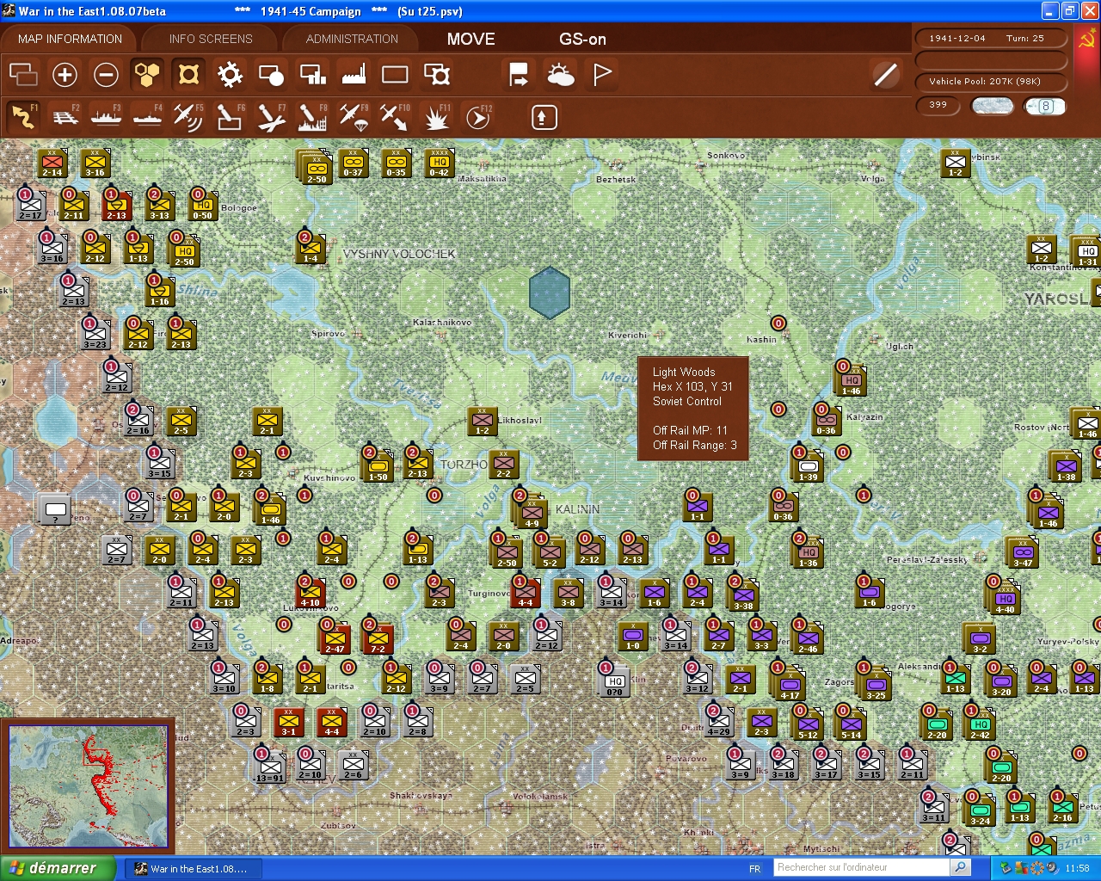Image resolution: width=1101 pixels, height=881 pixels.
Task: Click the diagonal slash round button
Action: [x=885, y=75]
